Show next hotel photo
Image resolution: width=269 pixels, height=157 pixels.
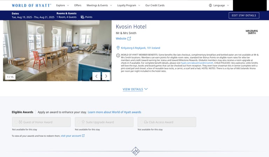[106, 76]
